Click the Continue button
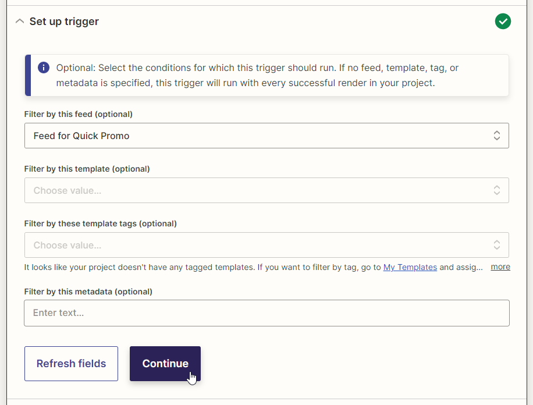The image size is (533, 405). point(165,364)
